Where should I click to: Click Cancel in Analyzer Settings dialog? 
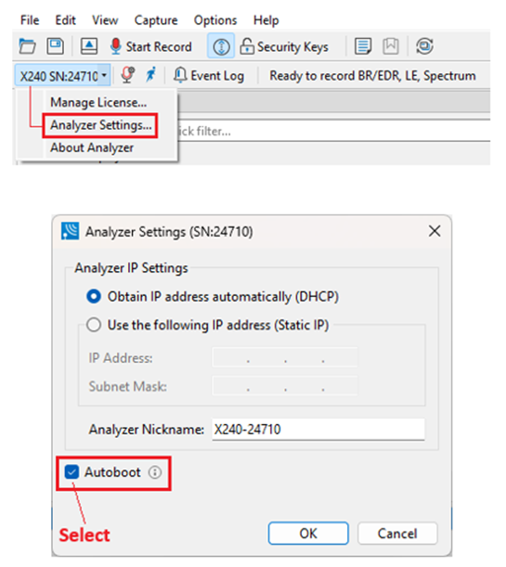click(x=397, y=534)
